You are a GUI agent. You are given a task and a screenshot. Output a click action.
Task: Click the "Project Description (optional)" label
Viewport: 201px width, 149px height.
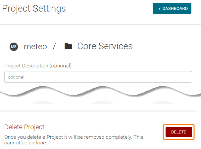(38, 65)
